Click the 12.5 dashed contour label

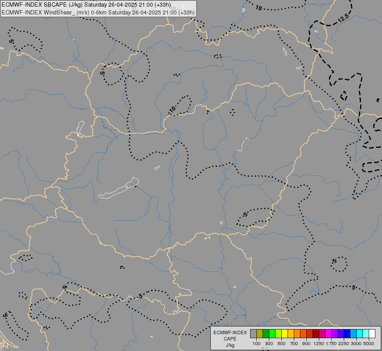tap(343, 18)
